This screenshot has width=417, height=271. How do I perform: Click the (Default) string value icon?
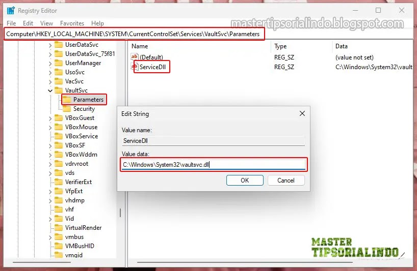tap(134, 57)
